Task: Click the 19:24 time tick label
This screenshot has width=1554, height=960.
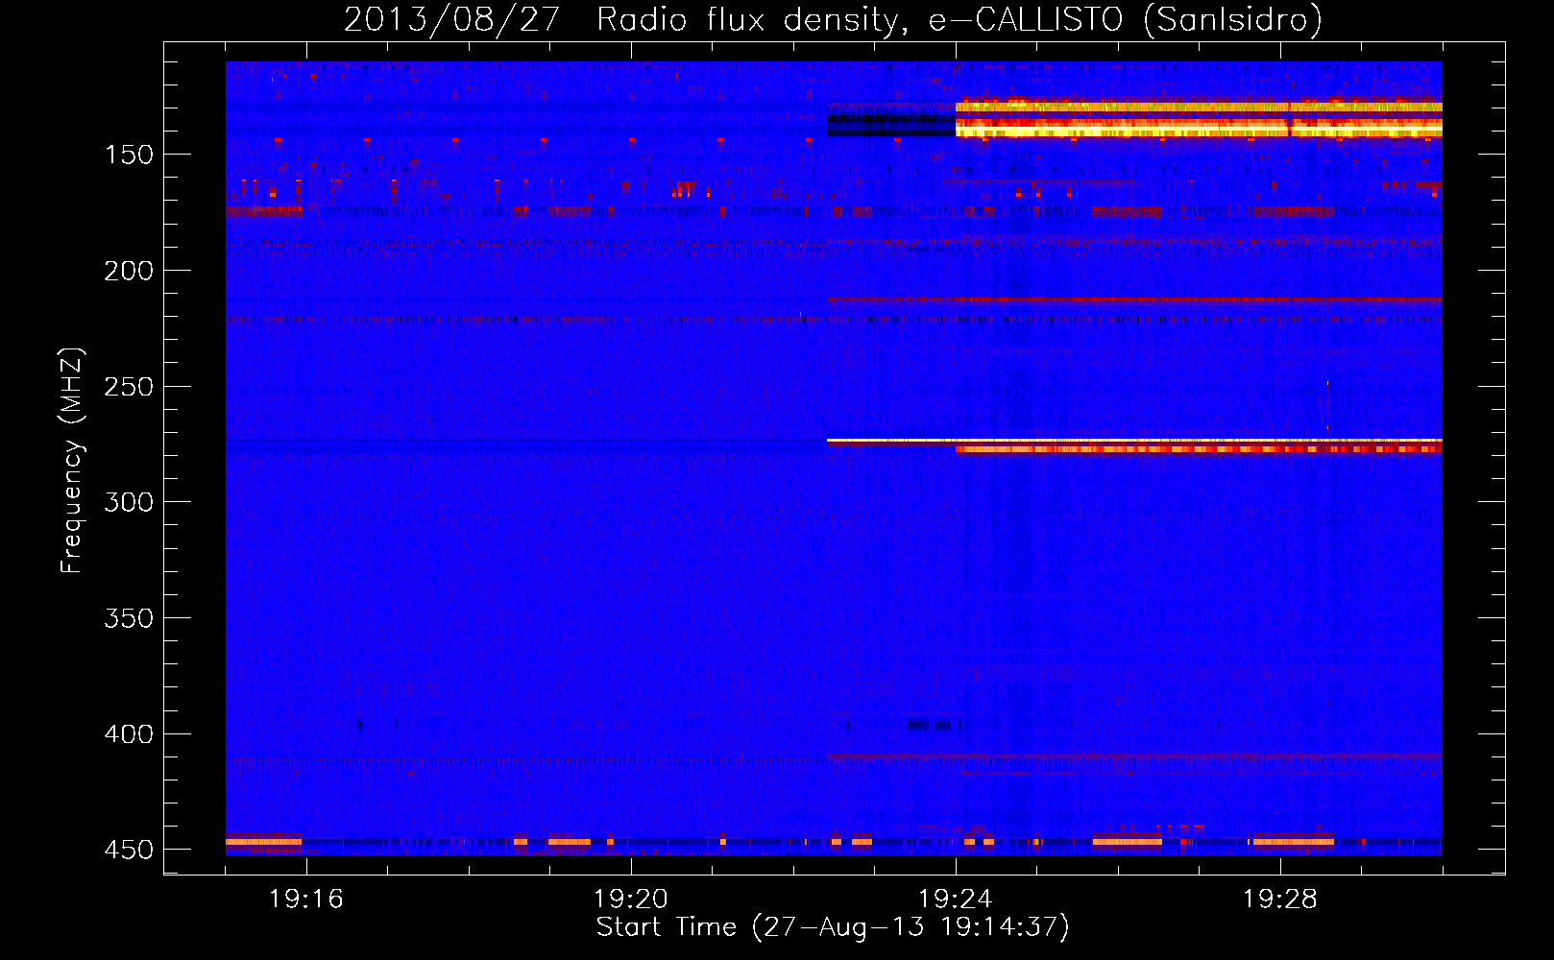Action: coord(956,900)
